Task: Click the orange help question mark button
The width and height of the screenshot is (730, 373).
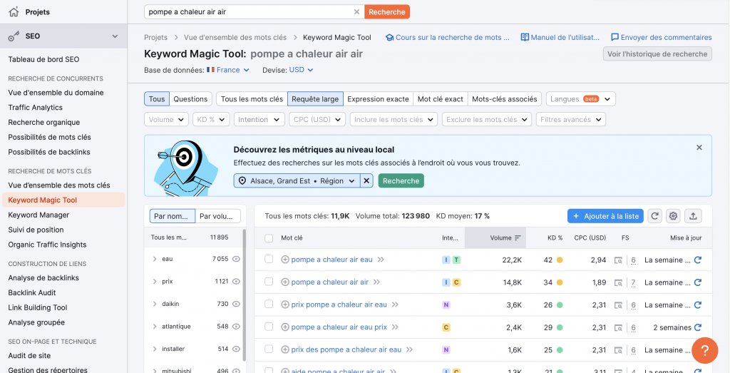Action: (x=704, y=350)
